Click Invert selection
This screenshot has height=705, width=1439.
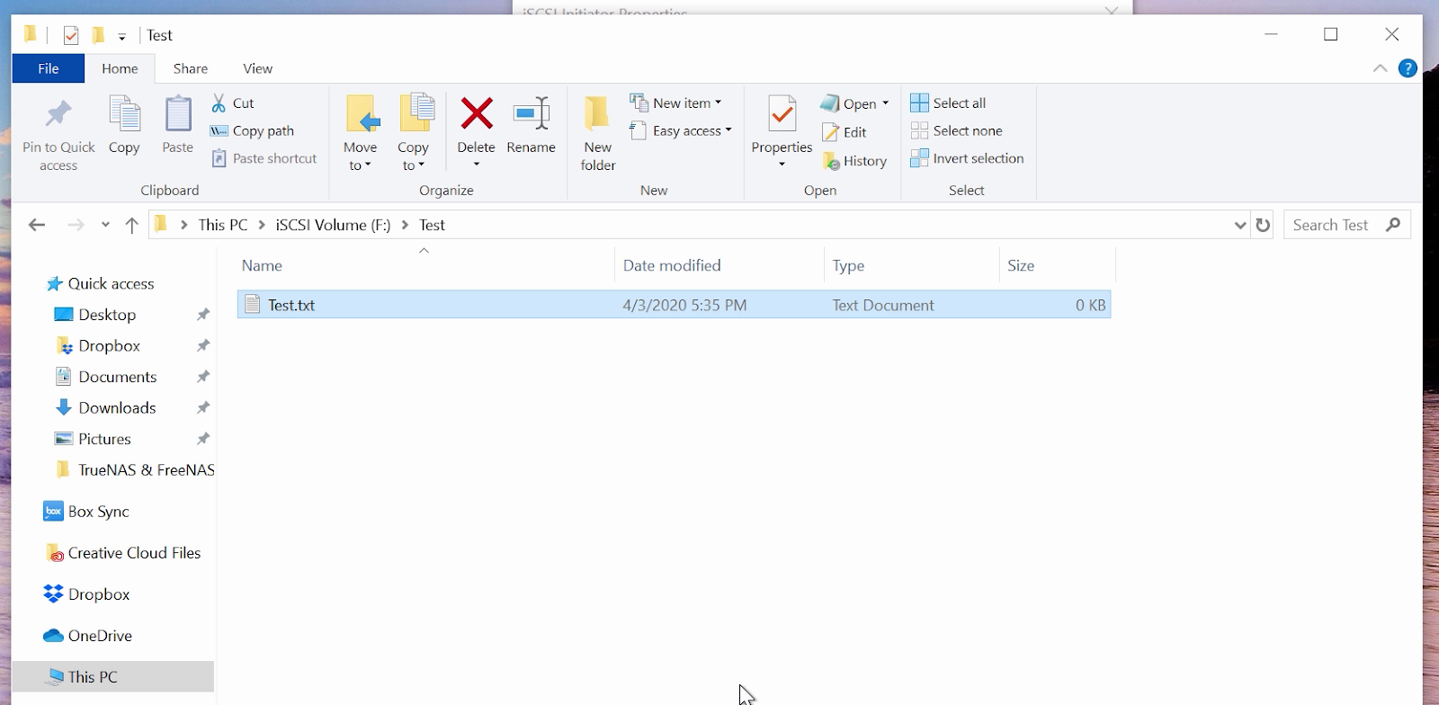coord(967,159)
